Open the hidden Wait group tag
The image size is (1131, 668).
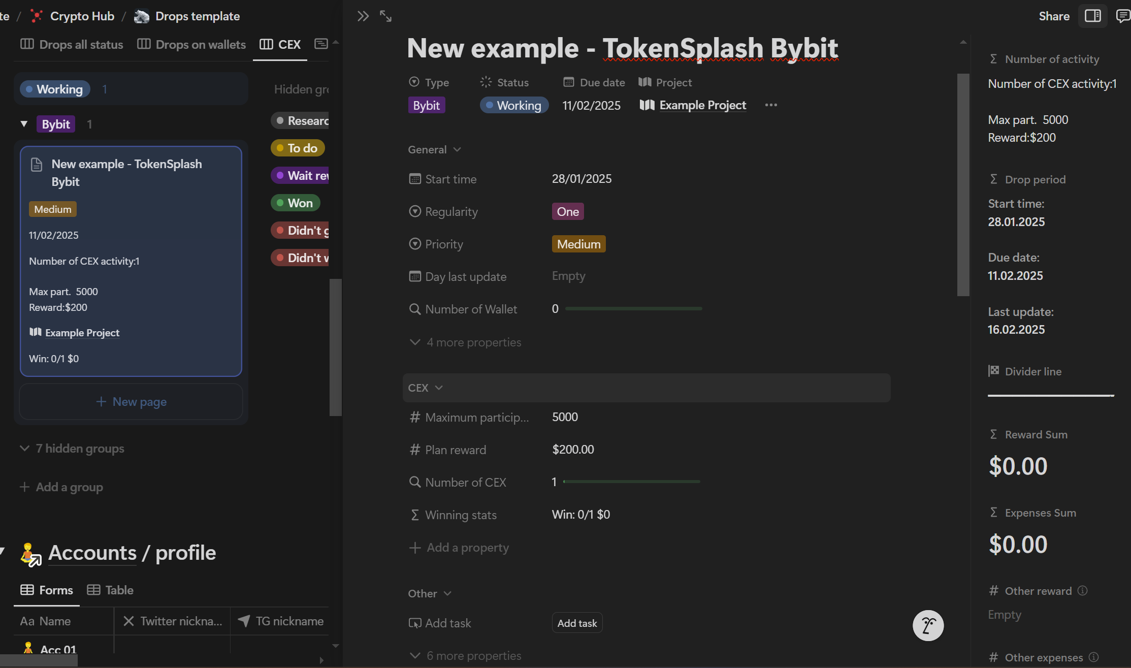coord(300,176)
